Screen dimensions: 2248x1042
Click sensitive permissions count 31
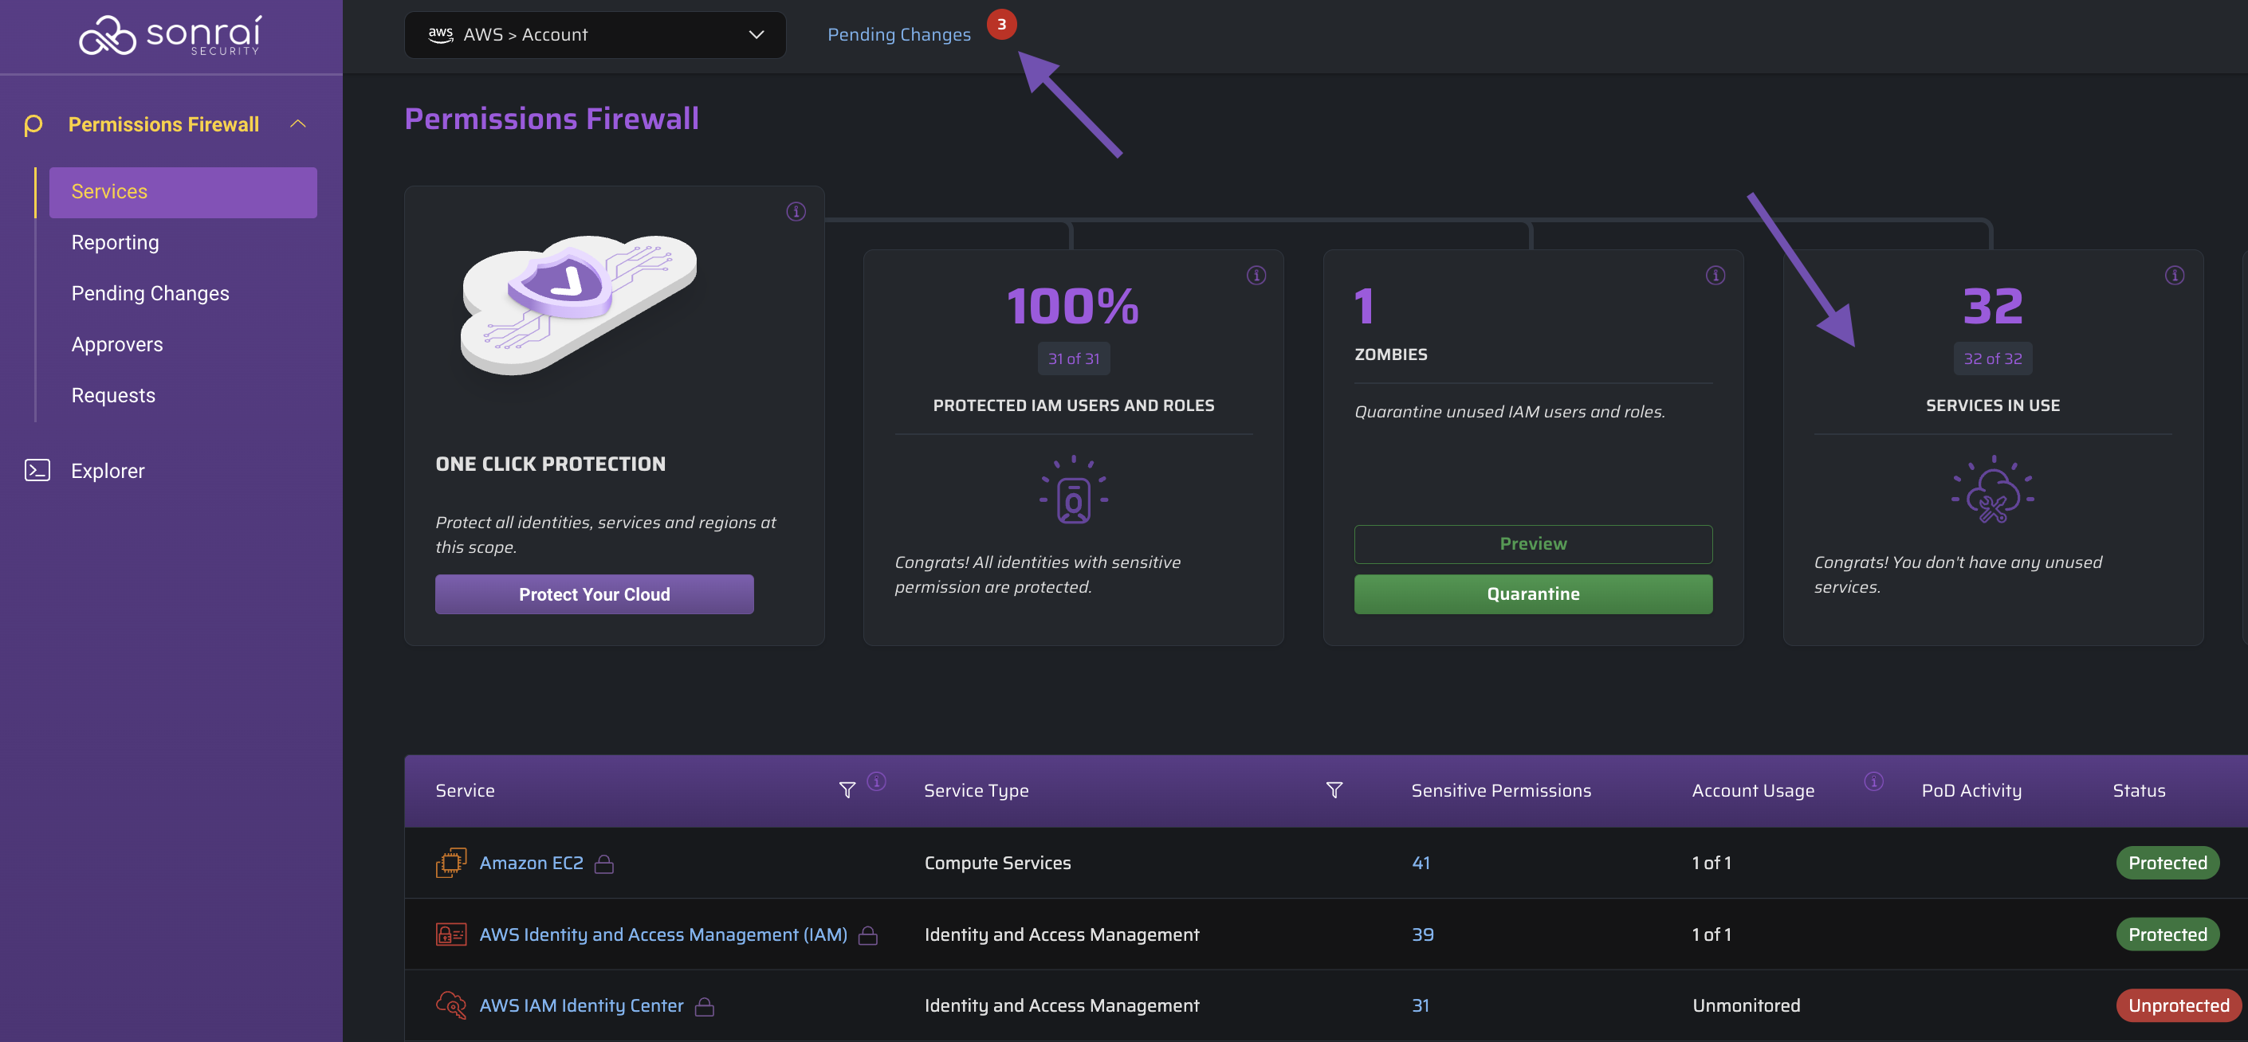tap(1421, 1005)
